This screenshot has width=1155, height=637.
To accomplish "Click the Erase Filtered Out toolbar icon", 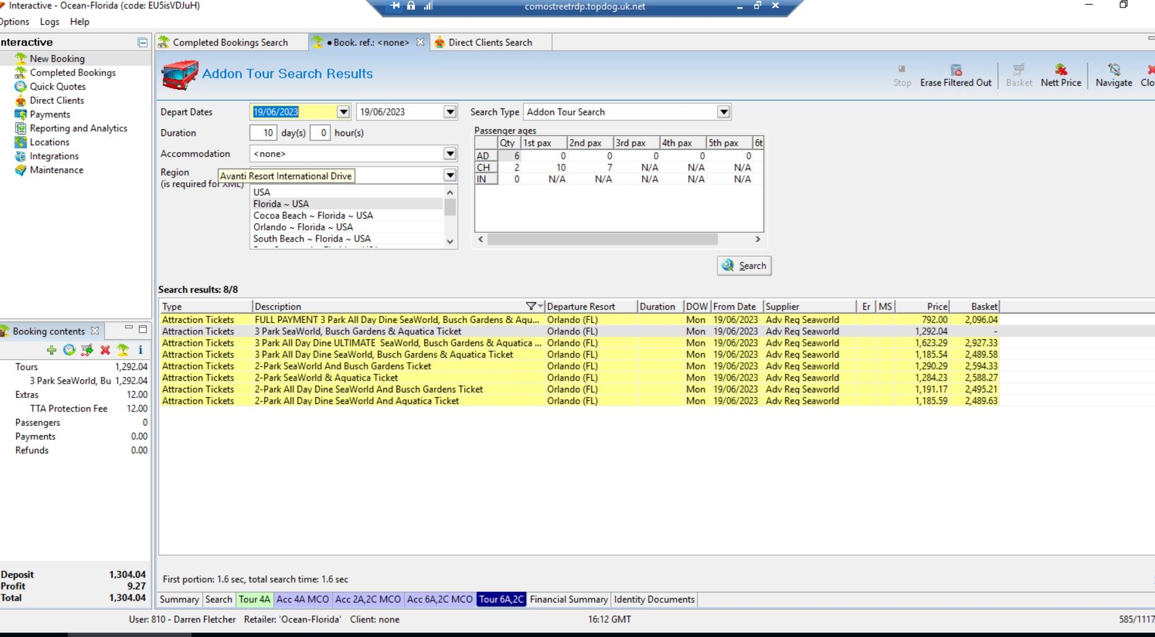I will tap(956, 75).
